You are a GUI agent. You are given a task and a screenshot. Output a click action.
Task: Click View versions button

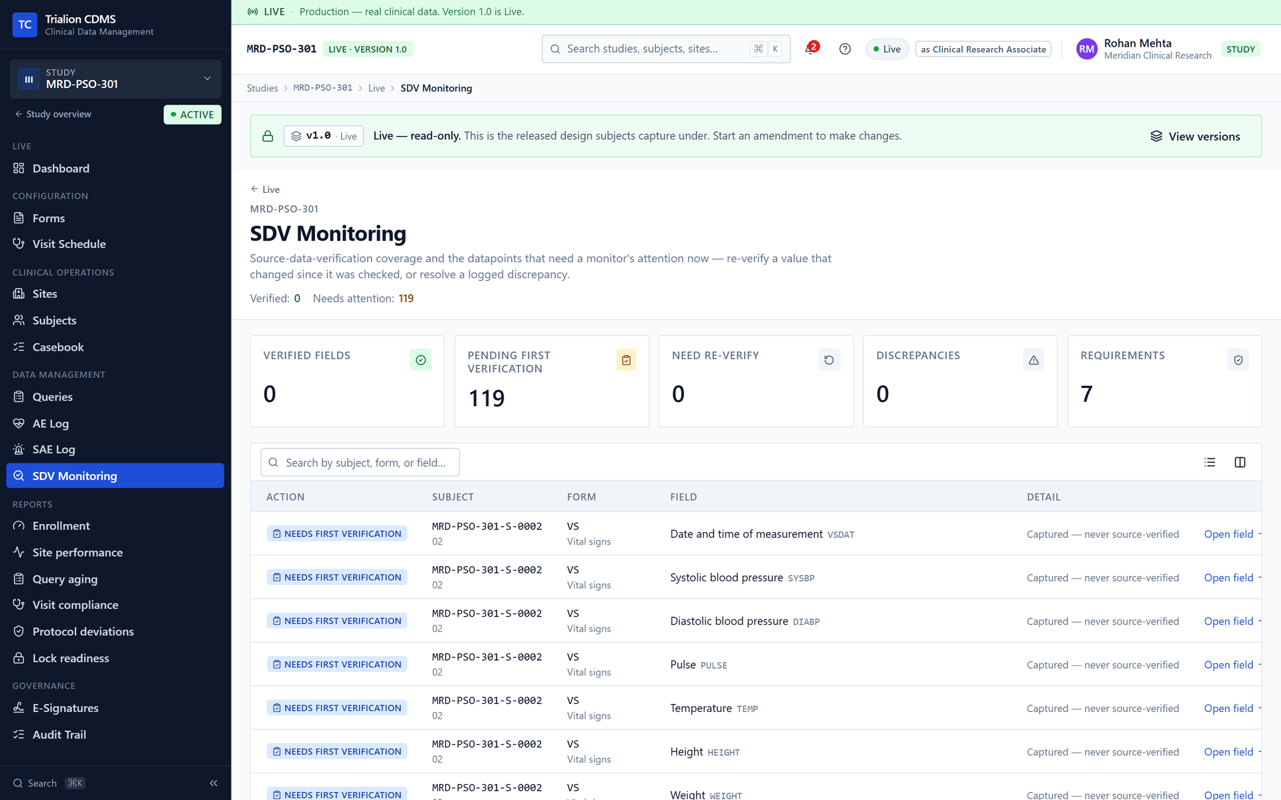pyautogui.click(x=1195, y=136)
